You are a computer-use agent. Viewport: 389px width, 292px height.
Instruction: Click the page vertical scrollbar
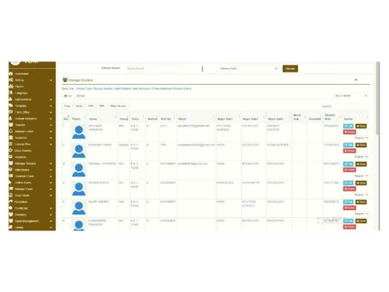pyautogui.click(x=378, y=99)
